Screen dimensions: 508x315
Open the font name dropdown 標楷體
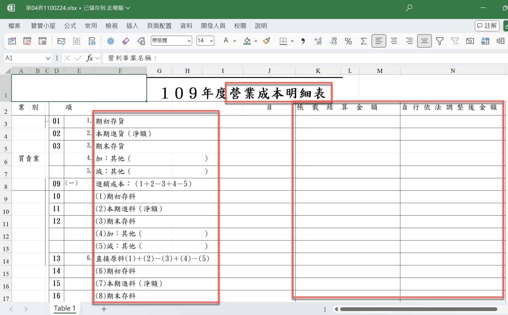point(172,41)
